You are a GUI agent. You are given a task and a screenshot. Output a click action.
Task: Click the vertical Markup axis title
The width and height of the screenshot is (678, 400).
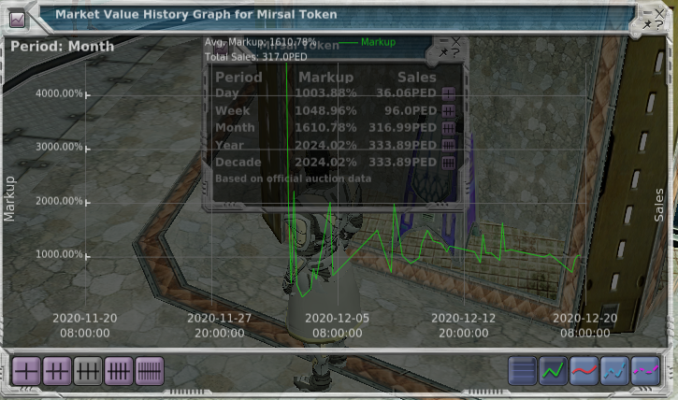click(9, 199)
